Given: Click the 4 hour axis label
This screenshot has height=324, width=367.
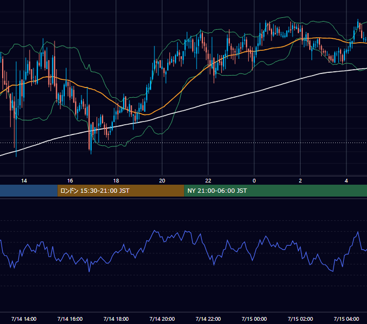Looking at the screenshot, I should coord(346,181).
